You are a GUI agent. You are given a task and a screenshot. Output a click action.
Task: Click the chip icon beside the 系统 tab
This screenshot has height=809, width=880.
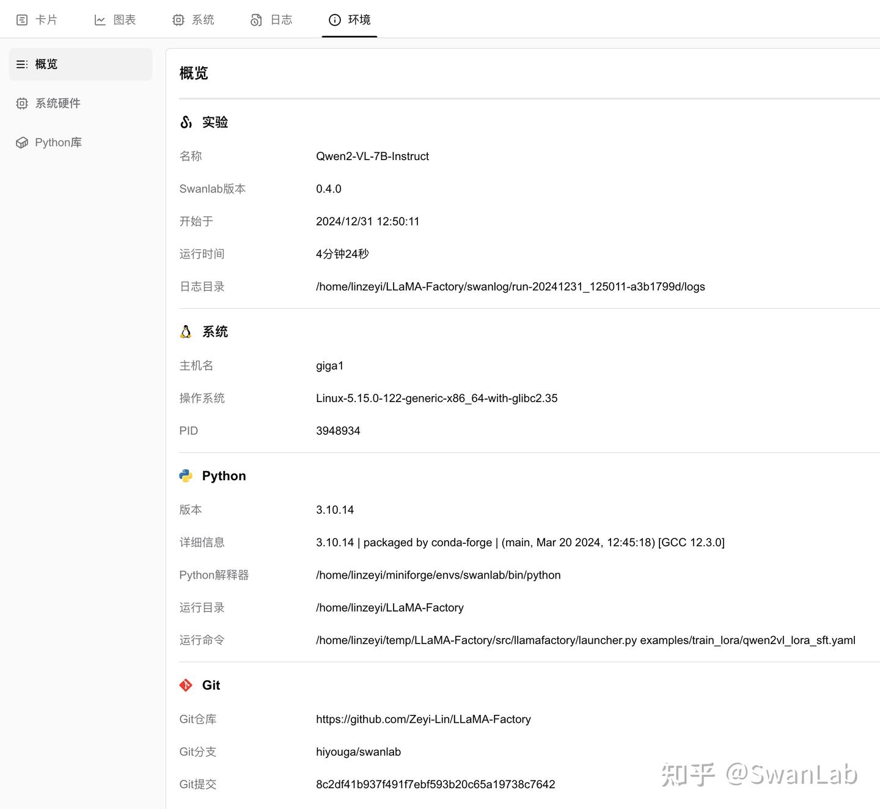coord(178,20)
